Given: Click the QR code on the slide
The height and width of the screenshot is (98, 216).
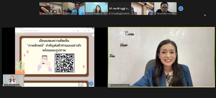Looking at the screenshot, I should (x=65, y=63).
